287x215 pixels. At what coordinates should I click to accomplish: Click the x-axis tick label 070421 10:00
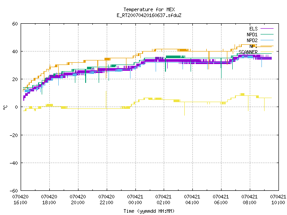click(278, 200)
